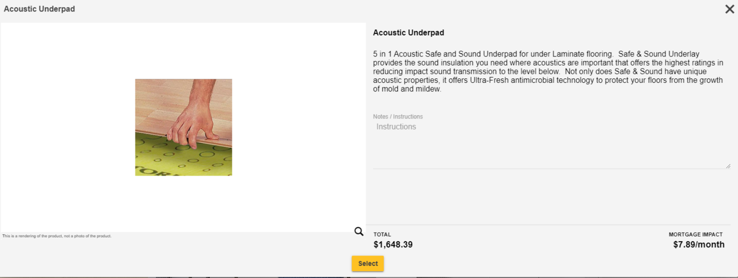Click the MORTGAGE IMPACT label
The image size is (738, 278).
coord(695,235)
